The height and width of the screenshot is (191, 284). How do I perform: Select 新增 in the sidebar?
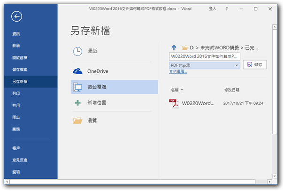click(x=16, y=46)
